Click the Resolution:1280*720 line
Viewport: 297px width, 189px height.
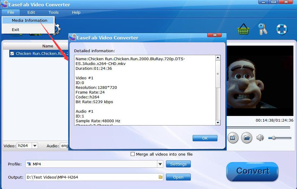click(x=96, y=88)
